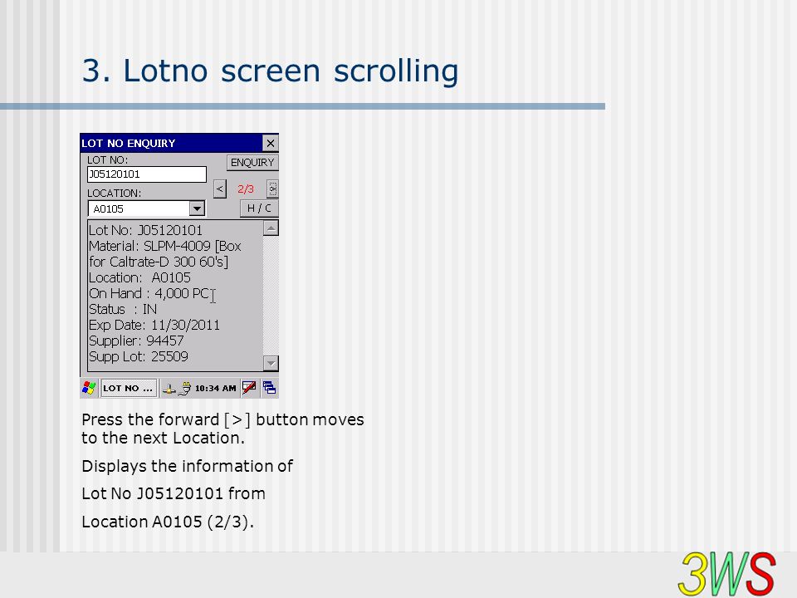Click the ENQUIRY button
Viewport: 797px width, 598px height.
(252, 163)
